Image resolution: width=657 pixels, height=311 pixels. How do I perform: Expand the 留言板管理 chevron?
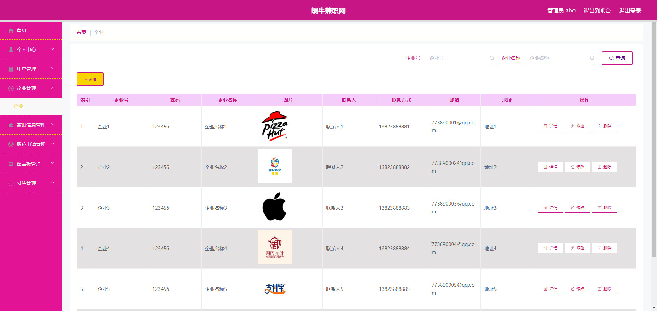tap(53, 164)
